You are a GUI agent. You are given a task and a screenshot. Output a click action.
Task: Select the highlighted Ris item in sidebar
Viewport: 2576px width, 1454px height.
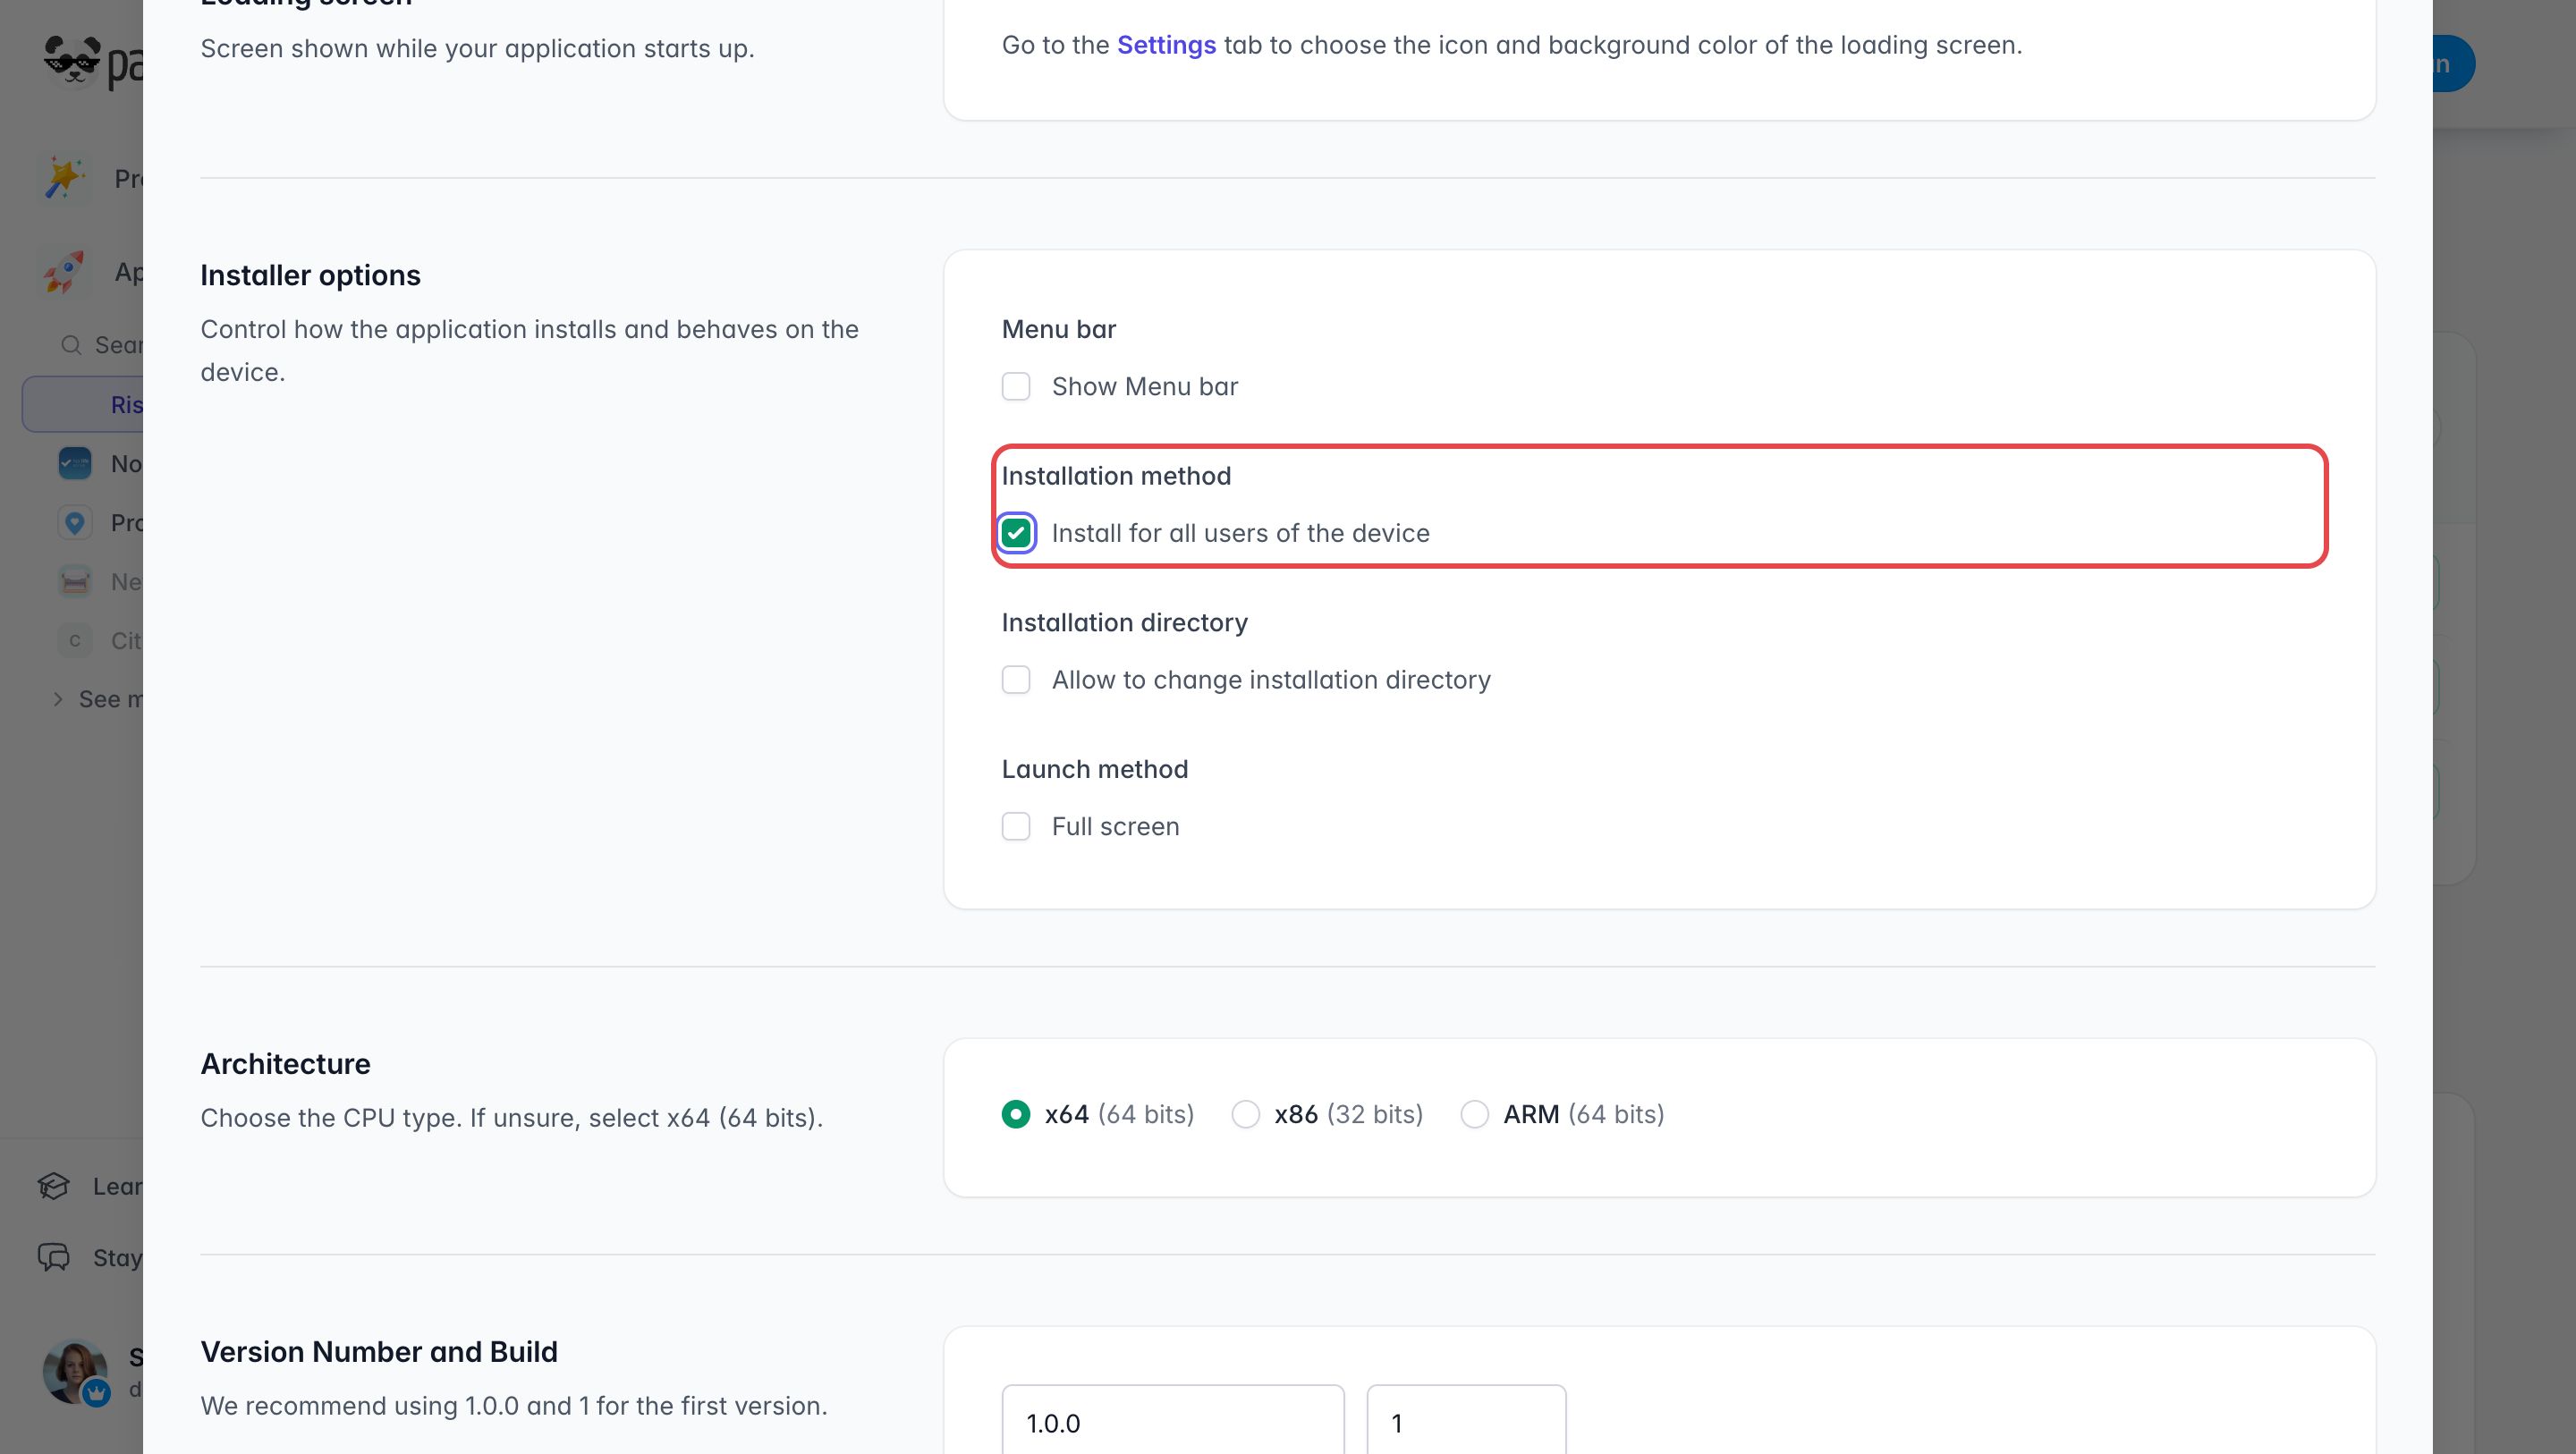click(83, 404)
